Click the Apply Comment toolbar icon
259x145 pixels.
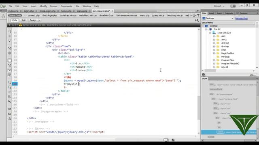10,82
